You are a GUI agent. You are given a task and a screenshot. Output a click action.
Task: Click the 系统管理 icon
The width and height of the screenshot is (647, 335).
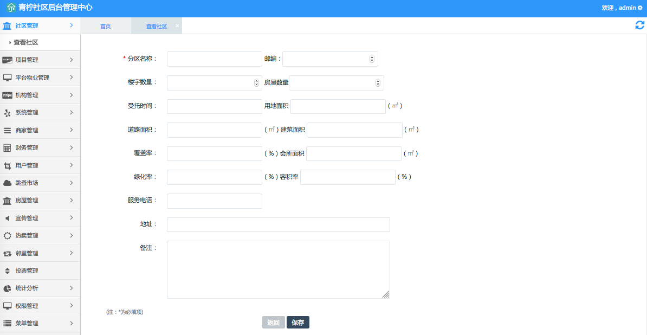pyautogui.click(x=7, y=113)
